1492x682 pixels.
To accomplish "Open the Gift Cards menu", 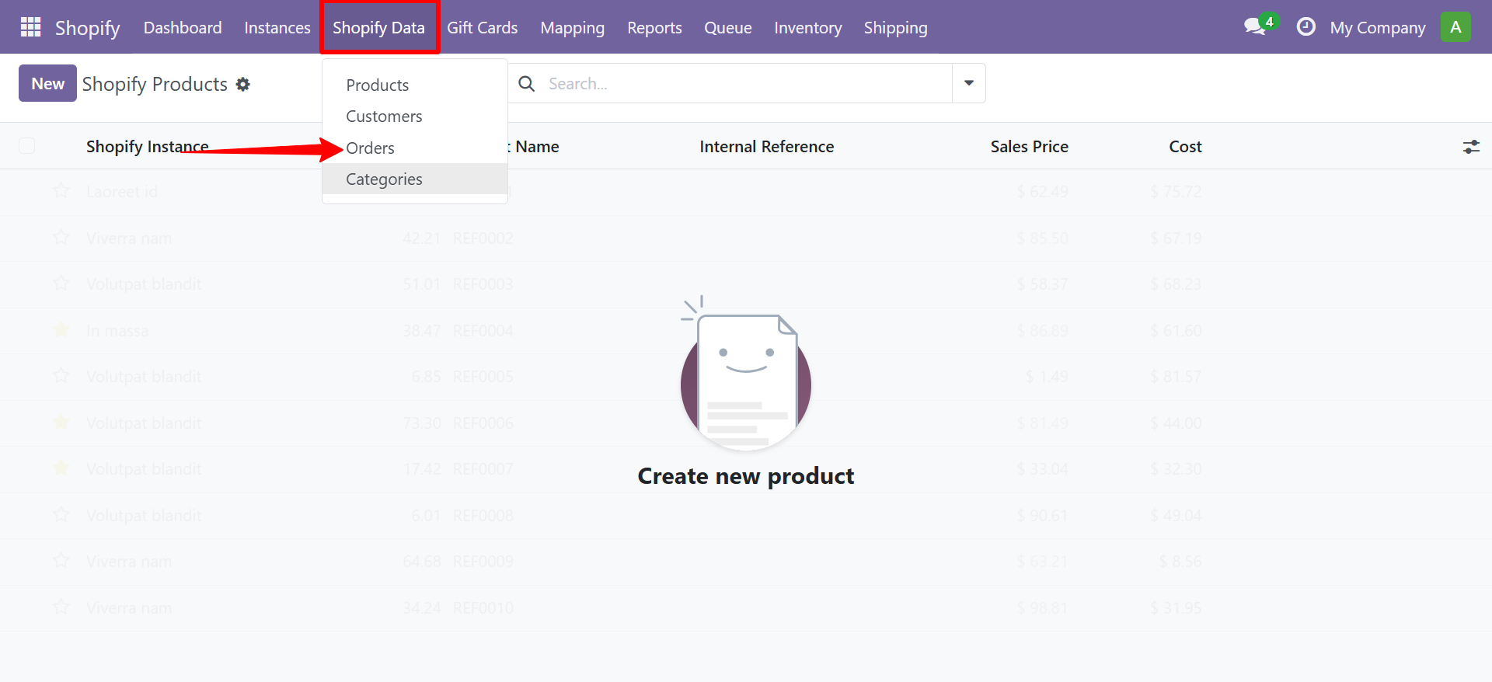I will [483, 28].
